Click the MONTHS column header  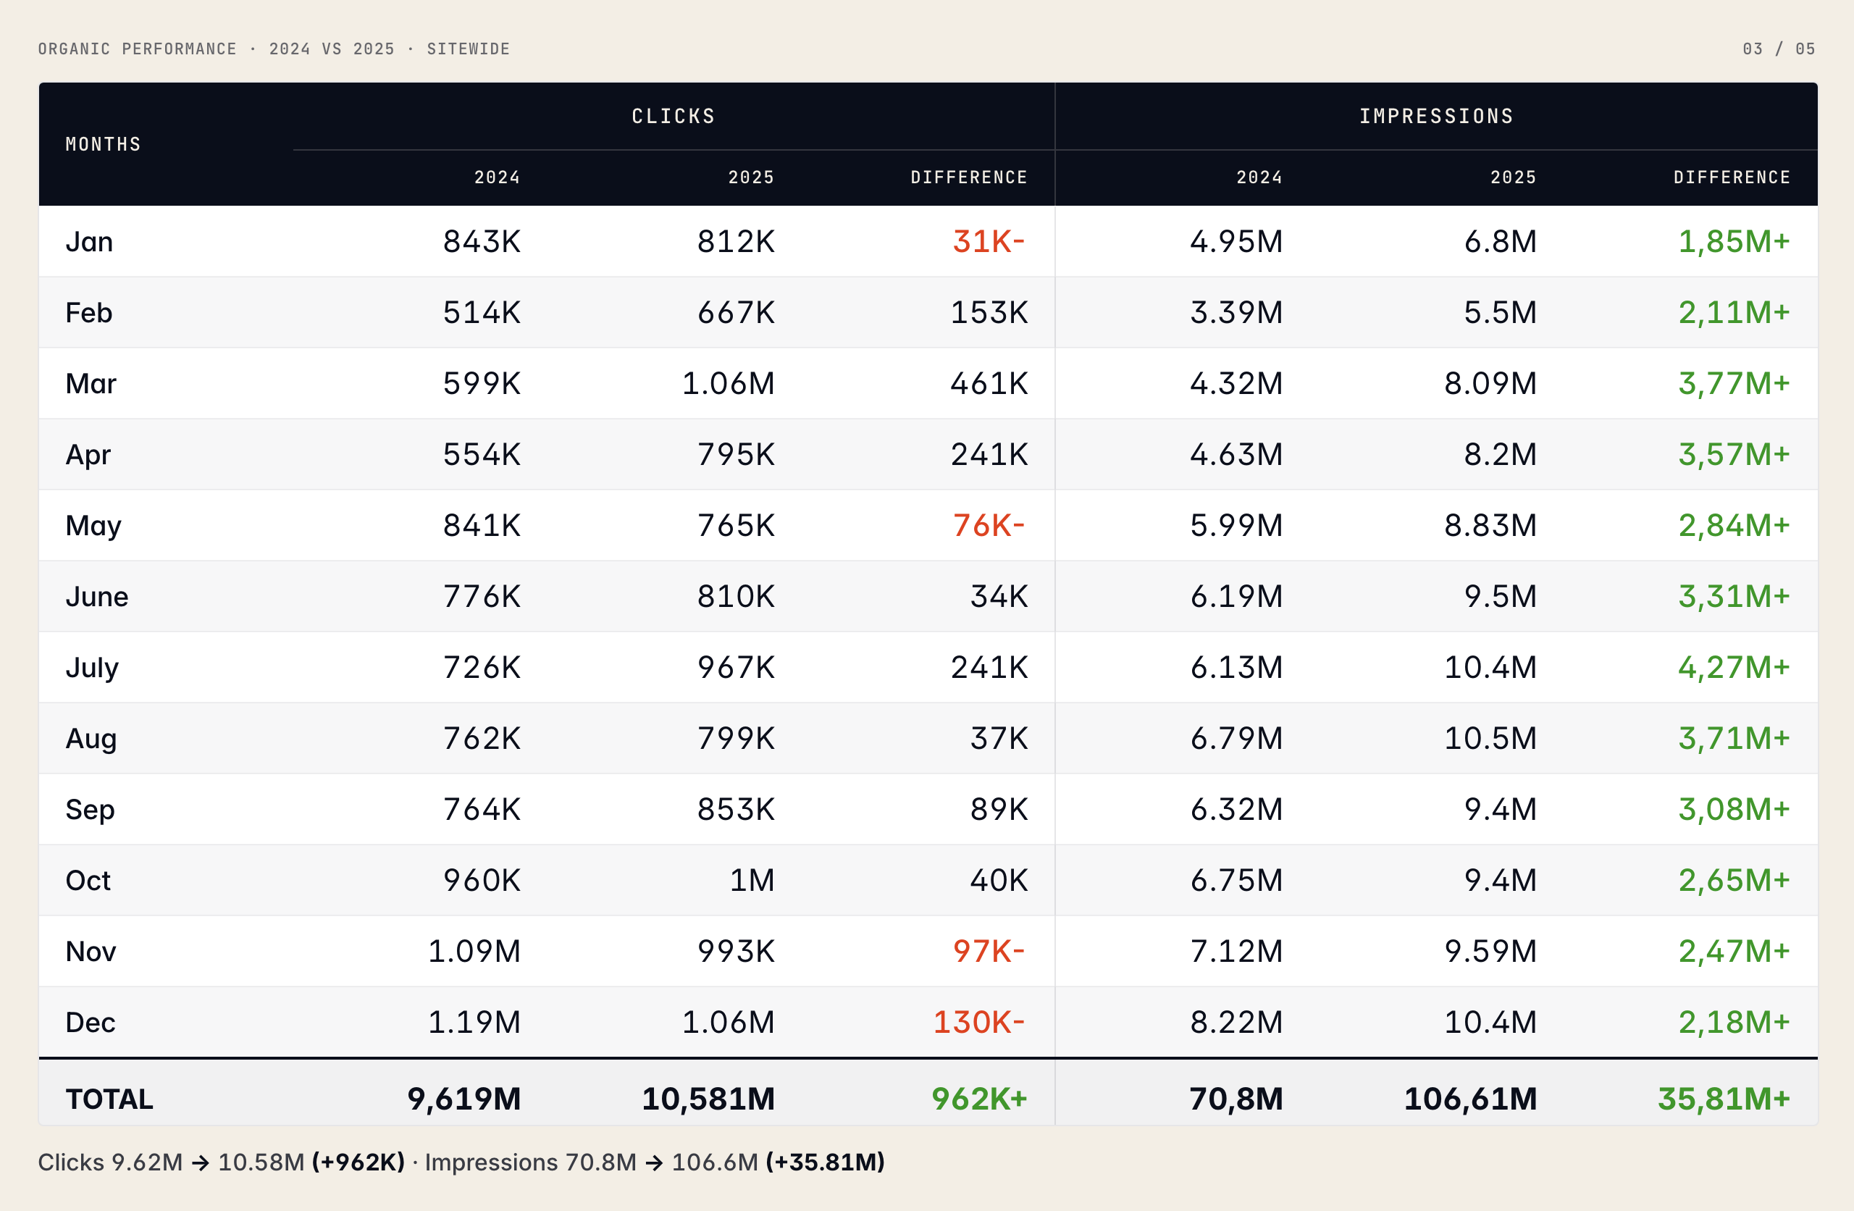click(x=103, y=144)
